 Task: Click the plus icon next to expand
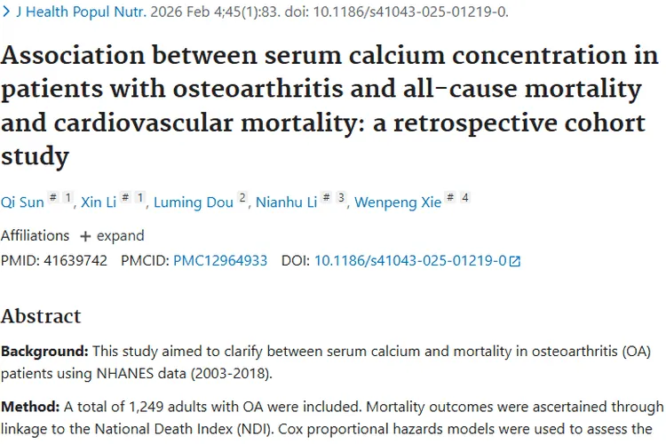[85, 236]
